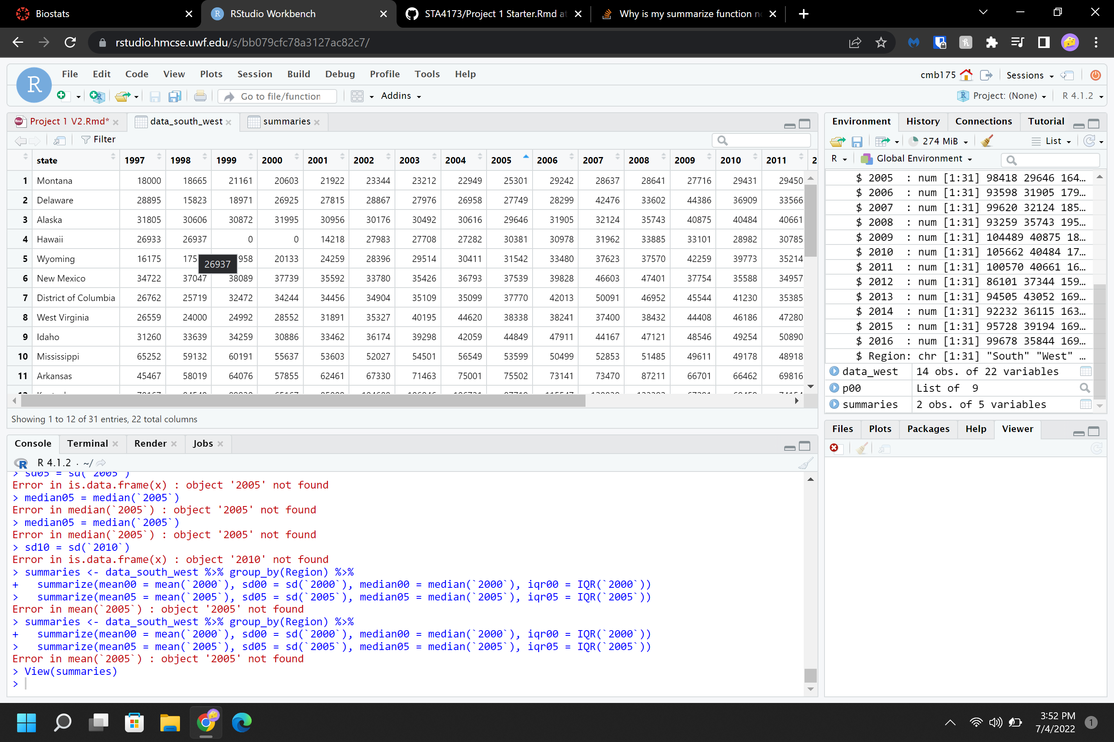The height and width of the screenshot is (742, 1114).
Task: Click the Filter funnel button
Action: (x=99, y=140)
